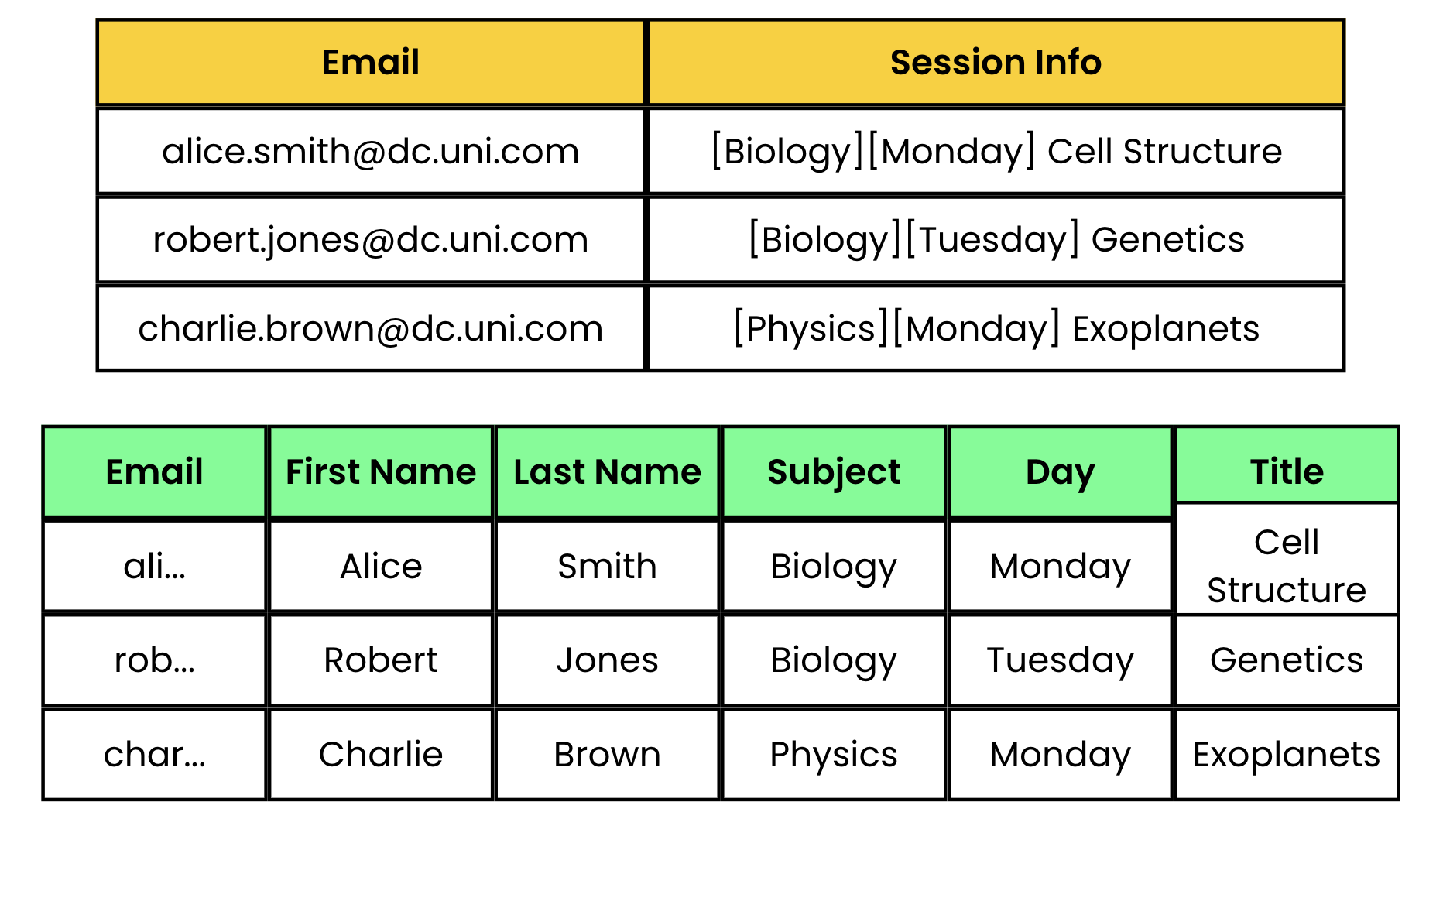Screen dimensions: 1443x915
Task: Select the First Name column header
Action: 381,471
